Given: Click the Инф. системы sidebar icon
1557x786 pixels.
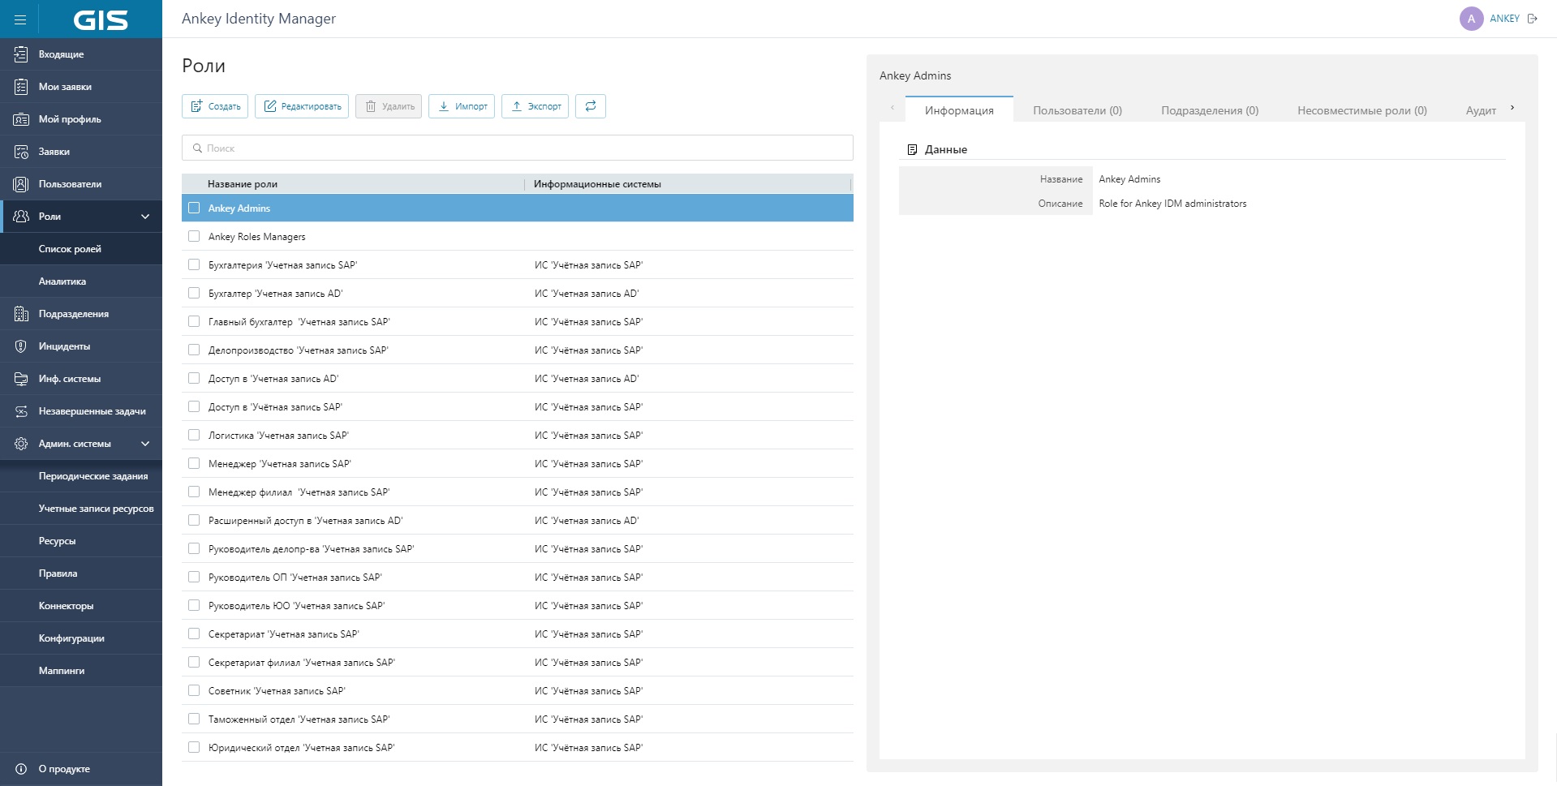Looking at the screenshot, I should [21, 379].
